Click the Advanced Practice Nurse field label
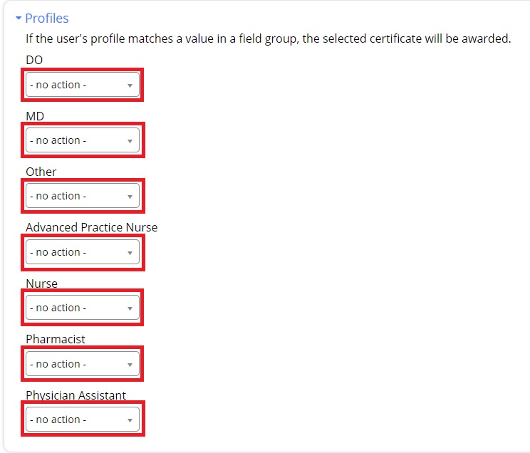This screenshot has height=453, width=530. 91,227
